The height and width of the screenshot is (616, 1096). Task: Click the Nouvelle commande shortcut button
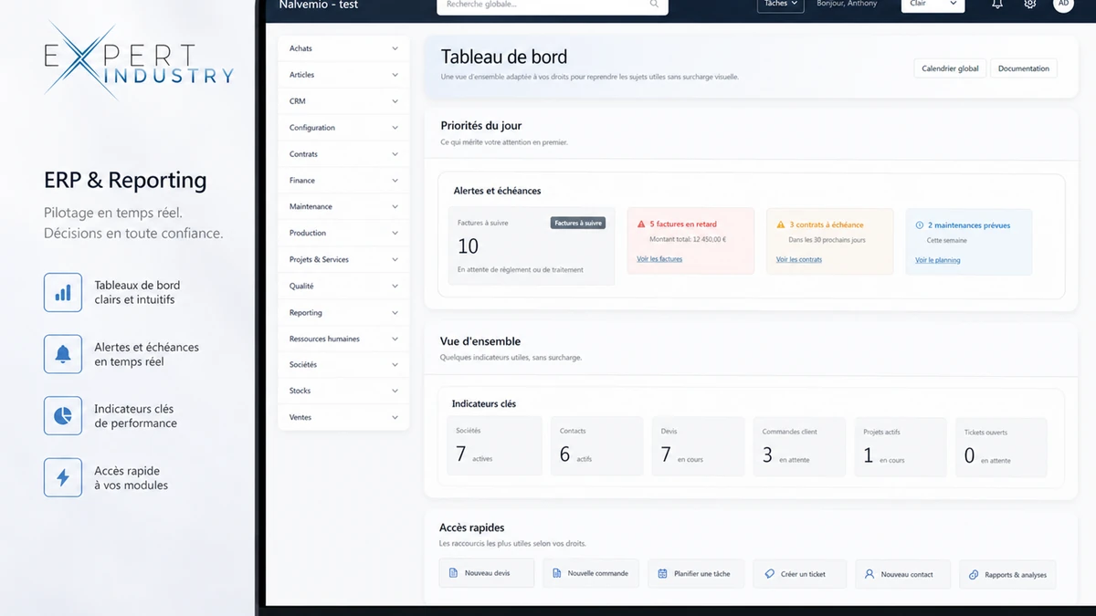(591, 574)
